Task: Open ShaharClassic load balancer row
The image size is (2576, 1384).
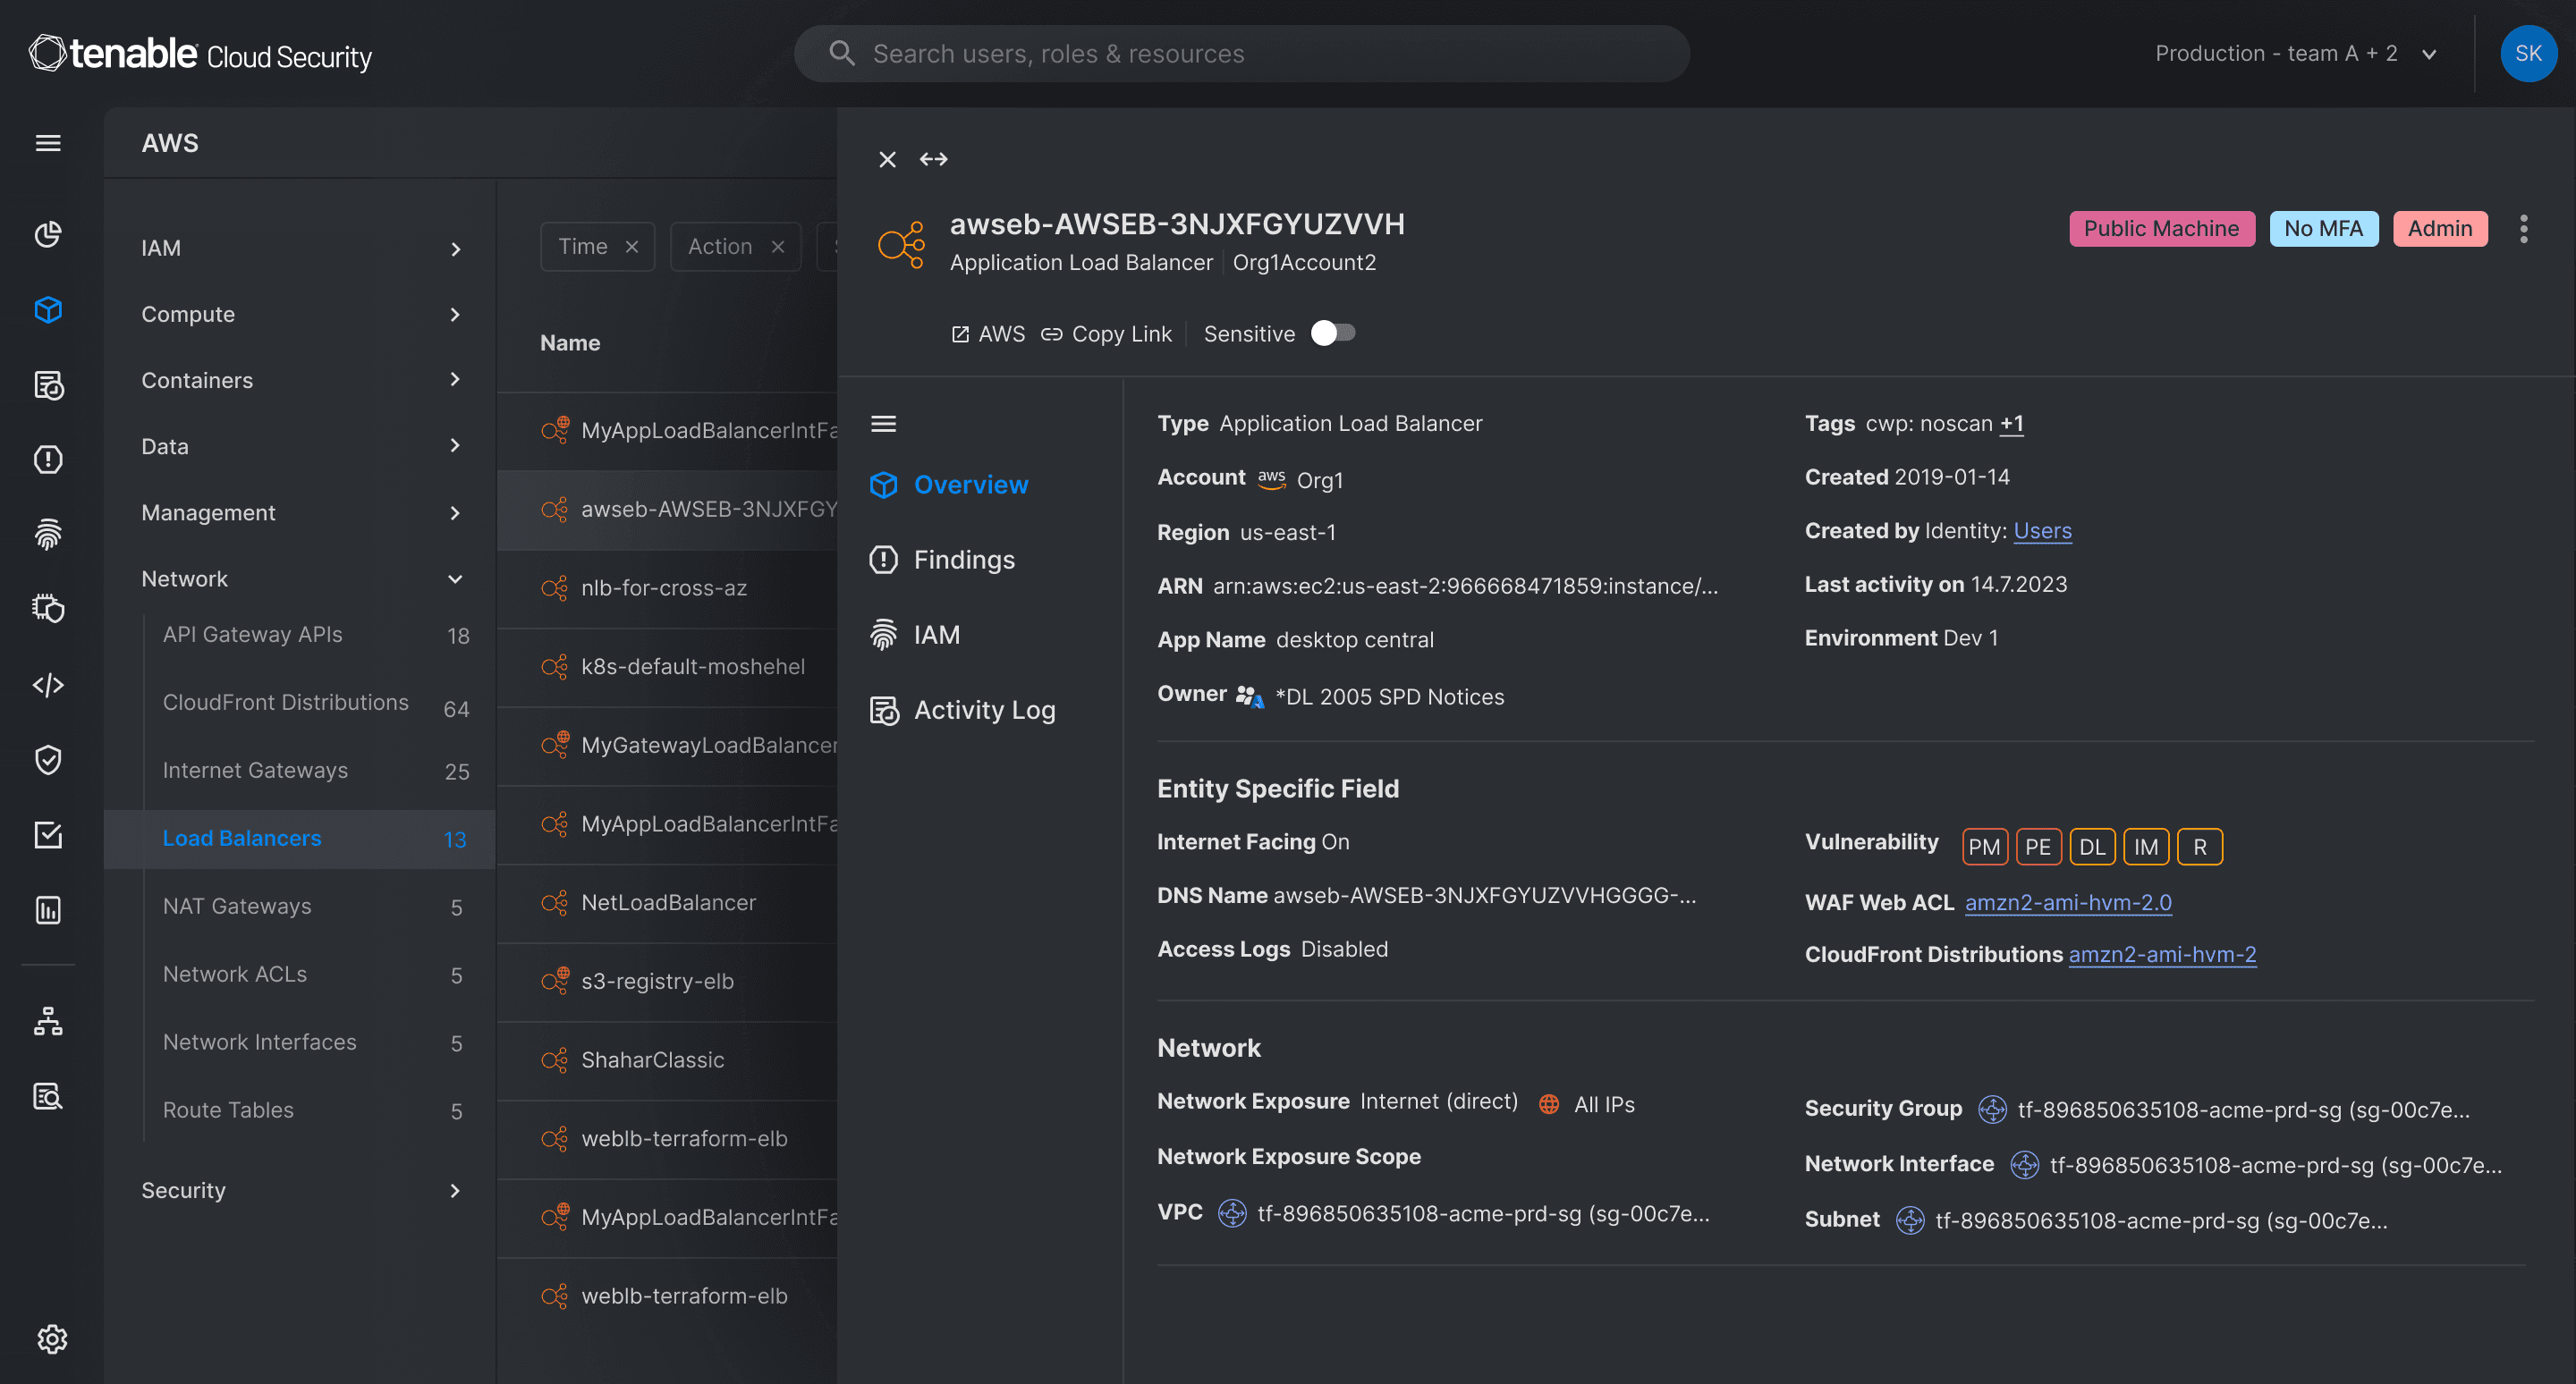Action: click(667, 1059)
